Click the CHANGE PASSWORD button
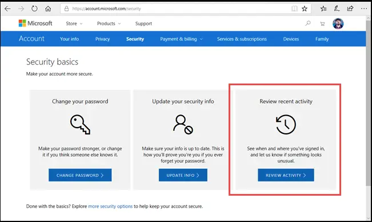Screen dimensions: 372x222 (x=80, y=175)
